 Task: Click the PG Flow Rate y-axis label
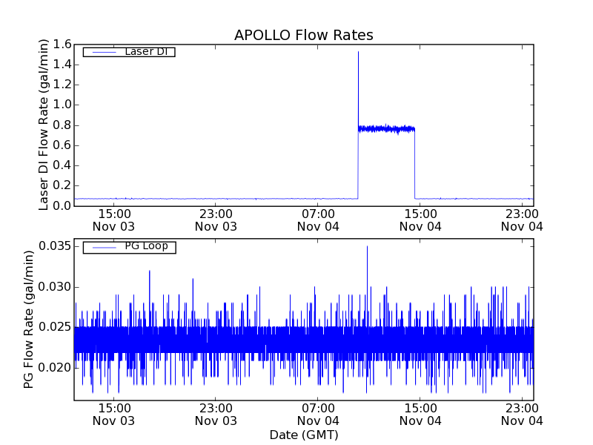pyautogui.click(x=30, y=319)
